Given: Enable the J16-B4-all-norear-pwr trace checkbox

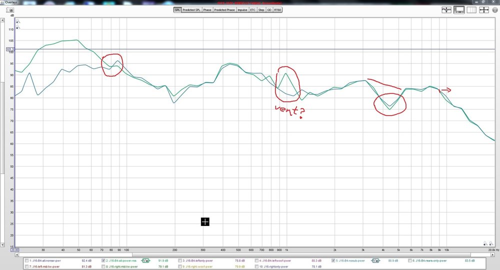Looking at the screenshot, I should click(27, 261).
